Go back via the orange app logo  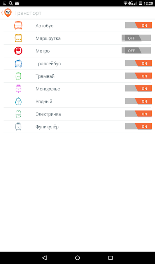pos(8,13)
